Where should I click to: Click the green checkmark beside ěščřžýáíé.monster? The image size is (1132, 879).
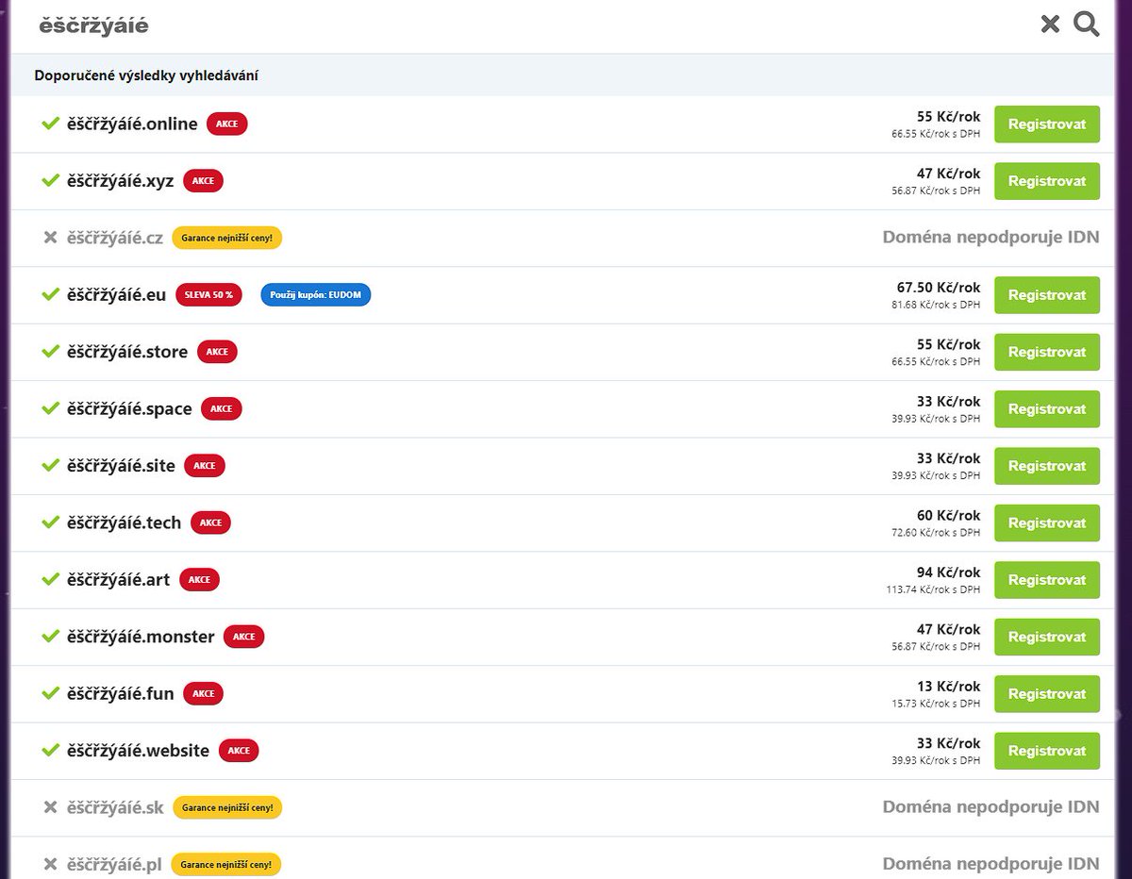(x=51, y=636)
